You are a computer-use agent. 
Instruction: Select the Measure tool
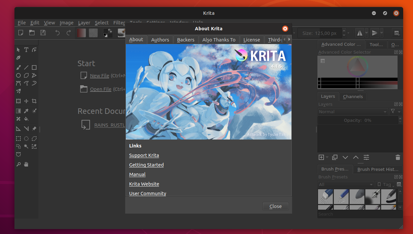(26, 129)
